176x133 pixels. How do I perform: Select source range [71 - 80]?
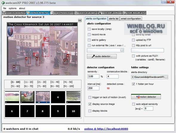coord(42,86)
